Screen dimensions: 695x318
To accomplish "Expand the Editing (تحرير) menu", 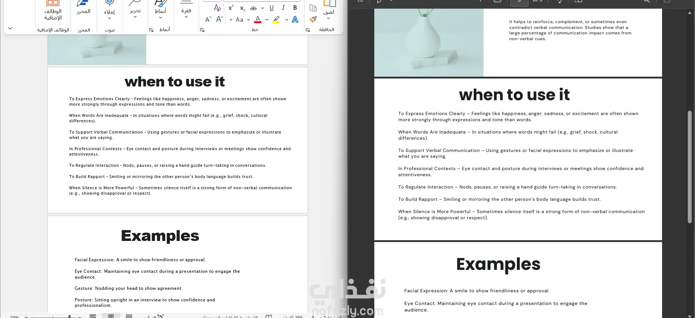I will [x=135, y=17].
